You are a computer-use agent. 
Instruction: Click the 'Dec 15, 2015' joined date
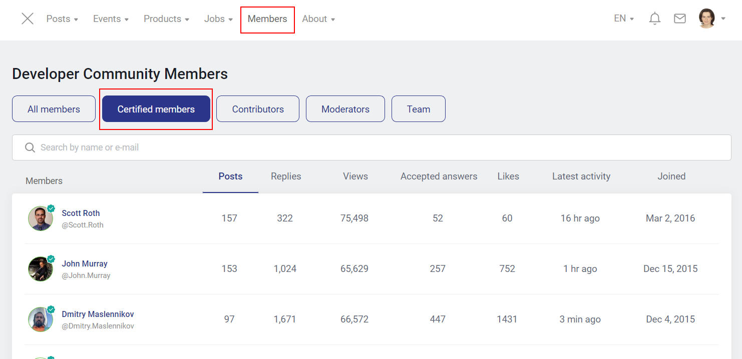(x=670, y=269)
